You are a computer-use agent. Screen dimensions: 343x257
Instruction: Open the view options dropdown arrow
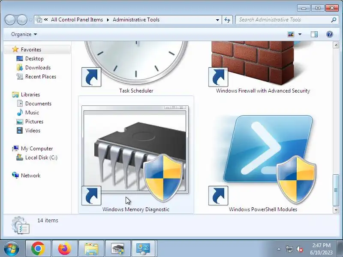tap(300, 34)
